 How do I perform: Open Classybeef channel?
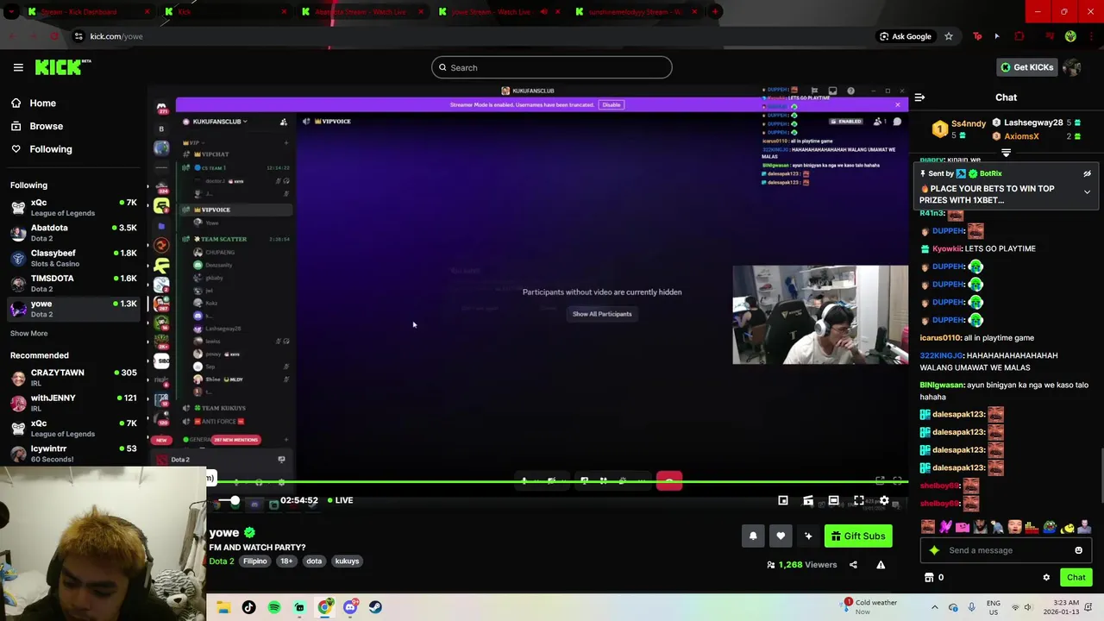(x=73, y=259)
